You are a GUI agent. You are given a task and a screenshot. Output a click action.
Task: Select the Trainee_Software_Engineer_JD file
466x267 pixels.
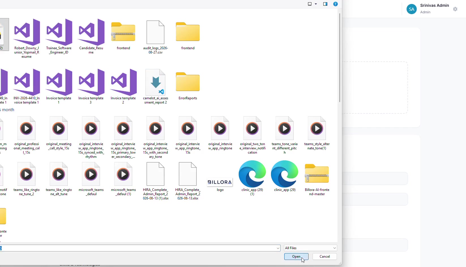[59, 32]
